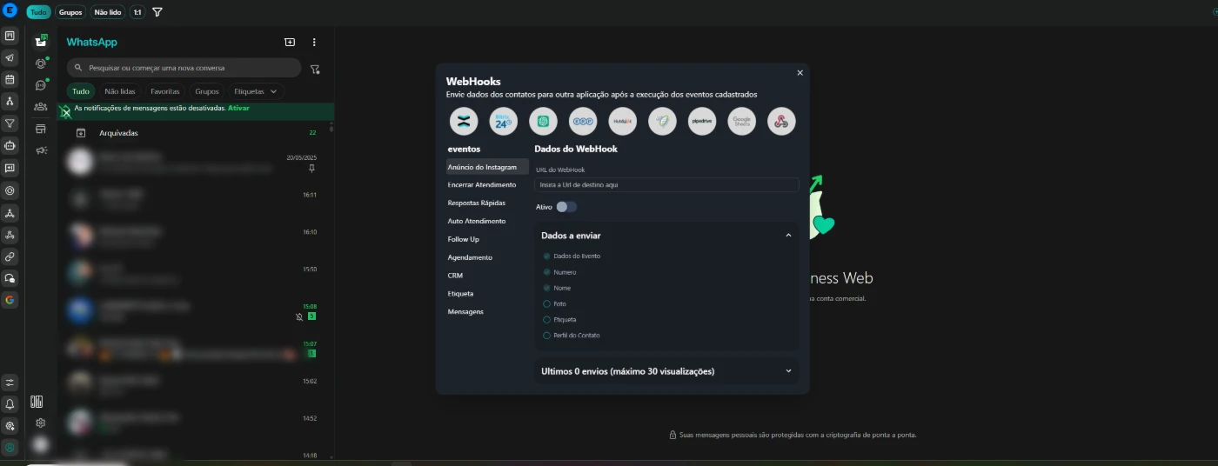This screenshot has height=466, width=1218.
Task: Select the HubSpot integration icon
Action: pos(623,121)
